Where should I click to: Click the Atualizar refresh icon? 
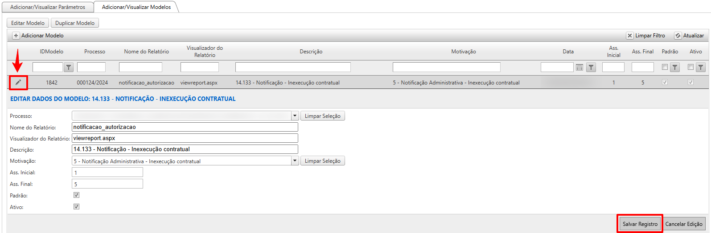coord(678,36)
